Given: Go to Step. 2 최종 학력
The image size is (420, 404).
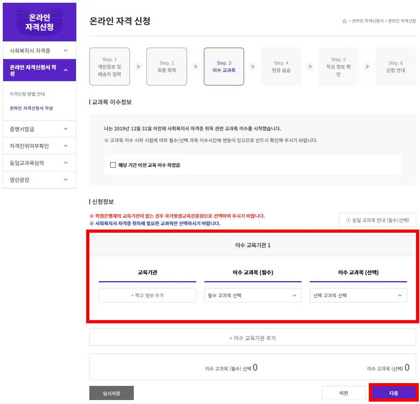Looking at the screenshot, I should click(167, 67).
